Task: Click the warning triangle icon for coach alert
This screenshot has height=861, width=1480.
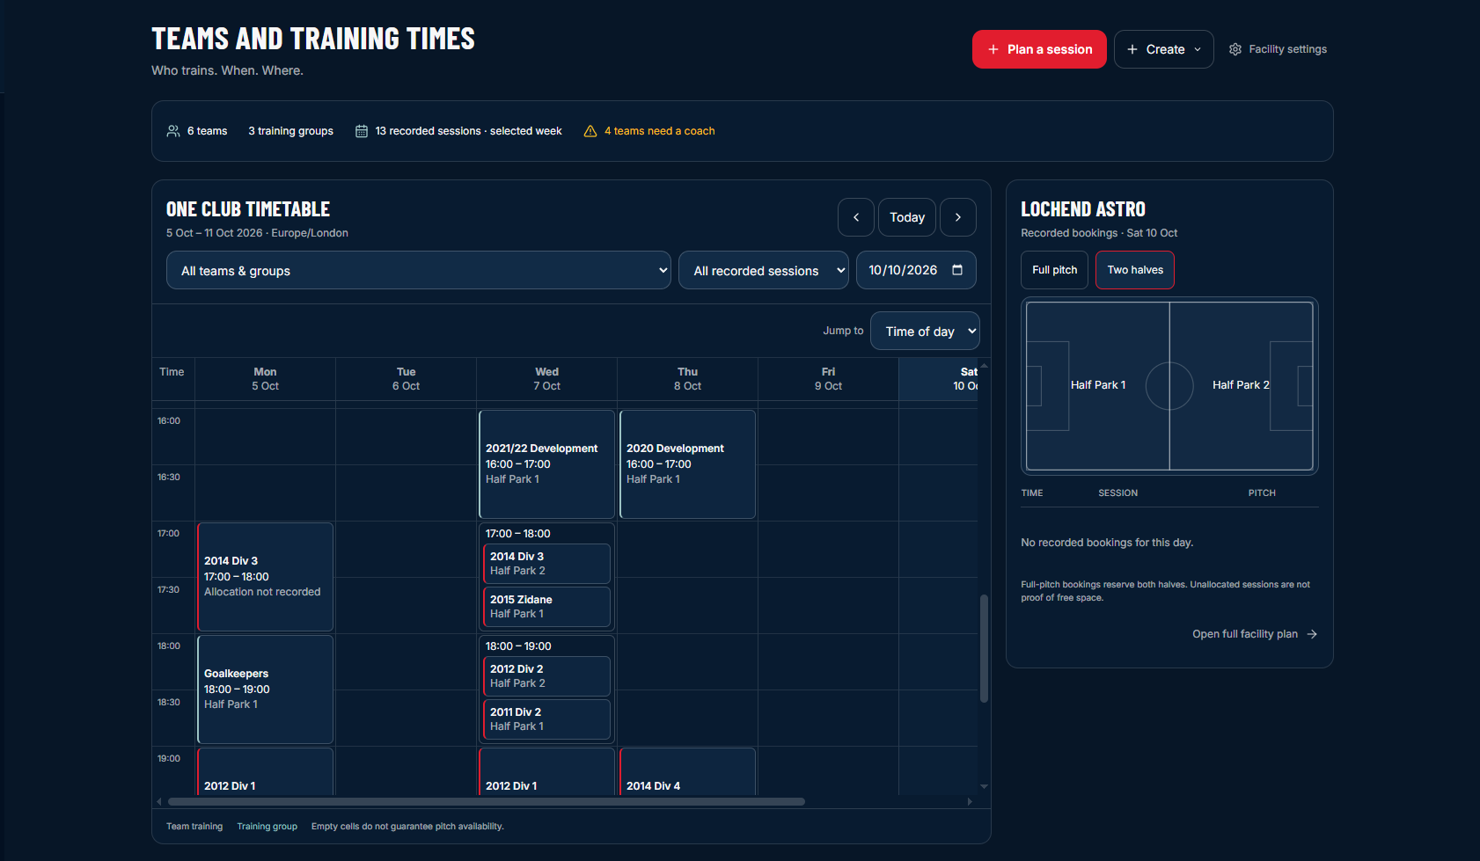Action: coord(590,131)
